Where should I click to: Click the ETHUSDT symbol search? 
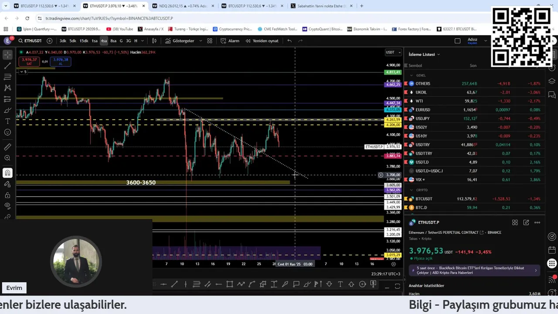click(30, 41)
